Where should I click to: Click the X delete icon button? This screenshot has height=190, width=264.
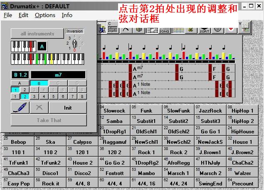click(39, 107)
